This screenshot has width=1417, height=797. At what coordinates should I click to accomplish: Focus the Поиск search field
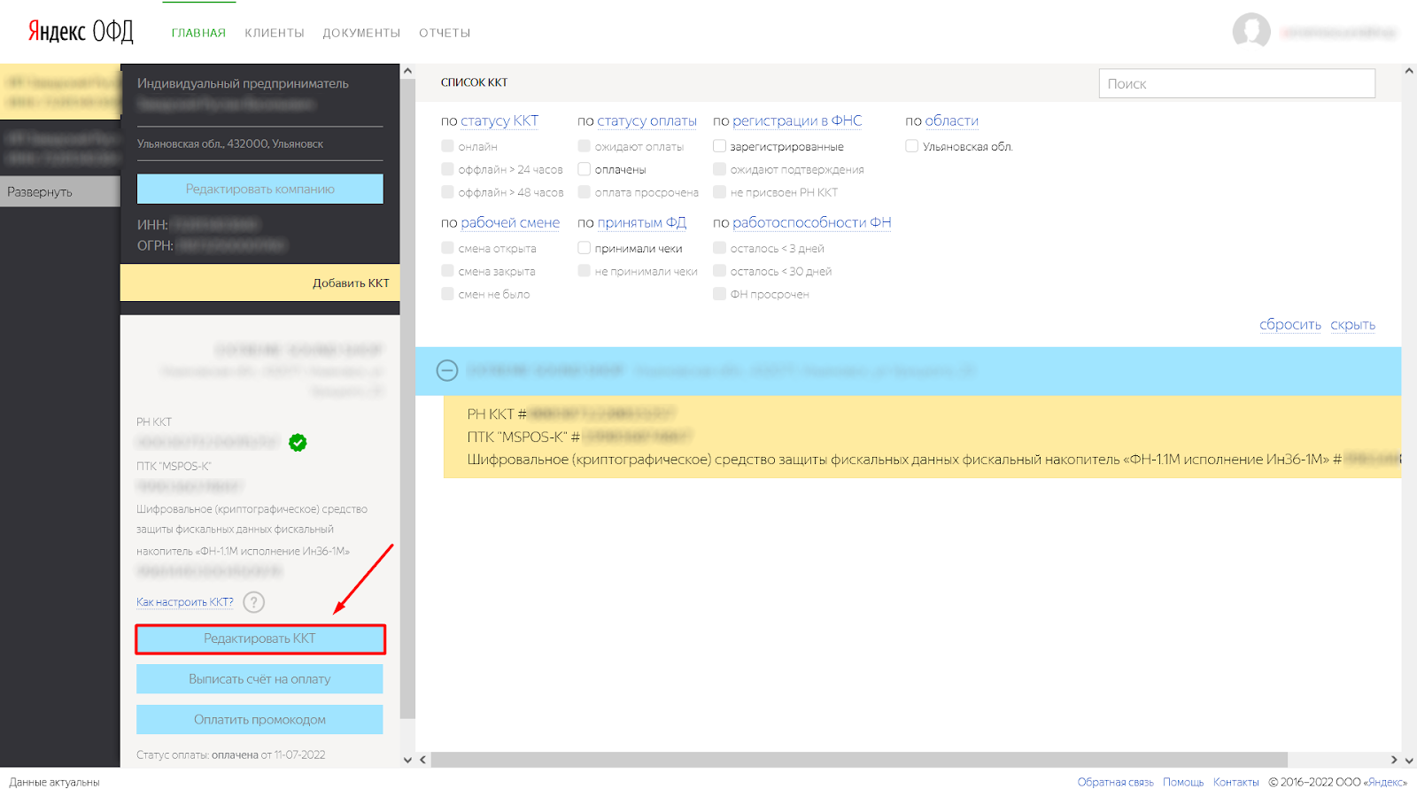1236,83
